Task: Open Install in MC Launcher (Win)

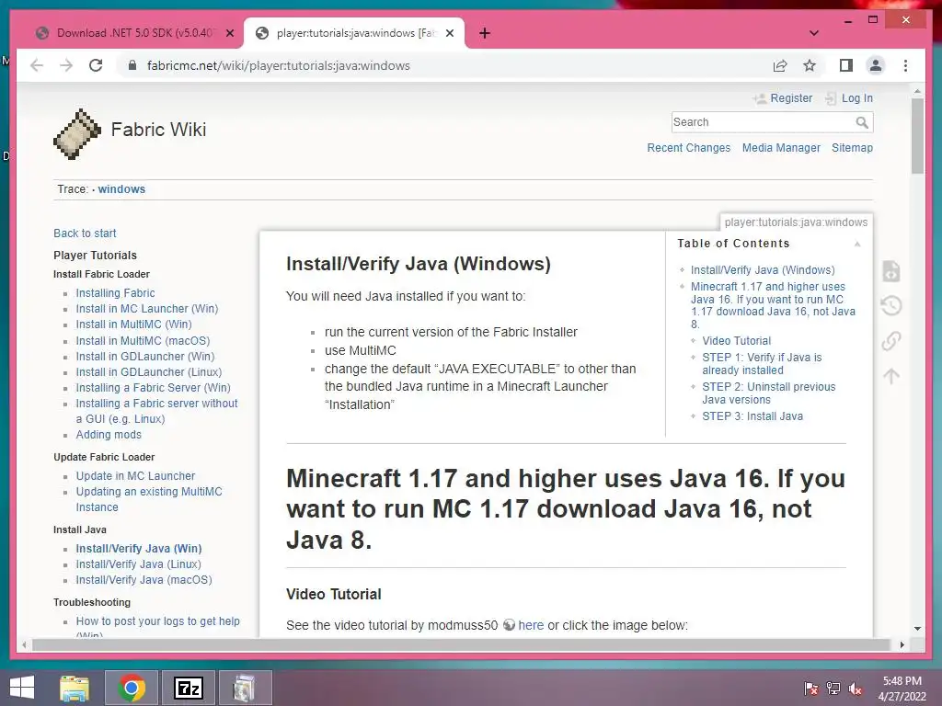Action: click(146, 309)
